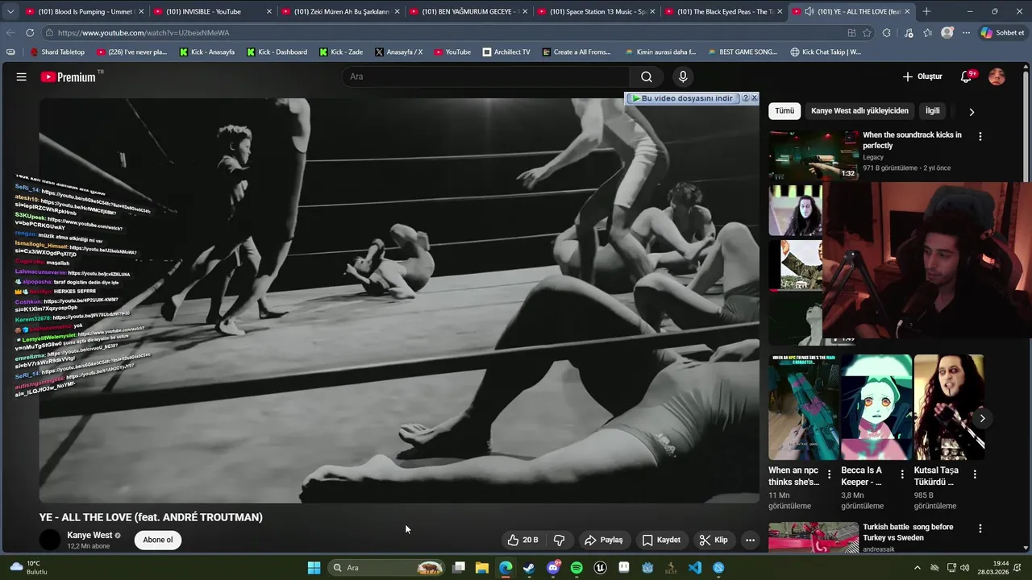
Task: Open options for 'Becca Is A Keeper' short
Action: click(x=902, y=474)
